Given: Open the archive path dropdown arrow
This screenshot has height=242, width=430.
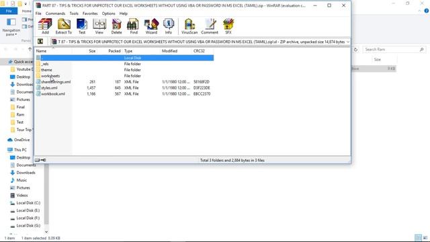Looking at the screenshot, I should [x=348, y=42].
